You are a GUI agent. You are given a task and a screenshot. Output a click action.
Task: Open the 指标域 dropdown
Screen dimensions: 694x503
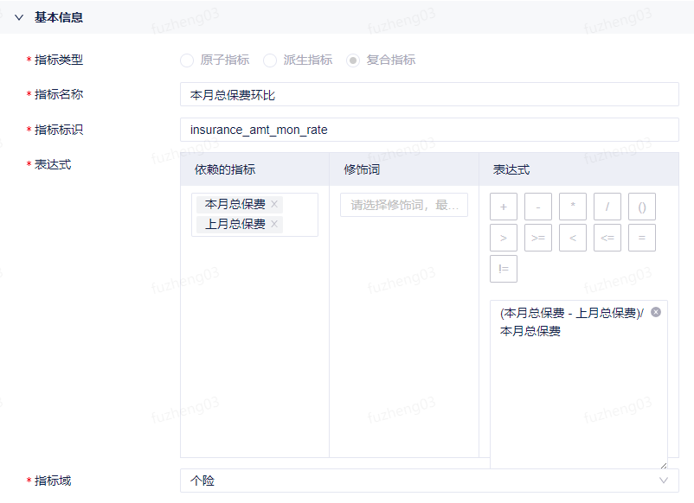click(428, 481)
